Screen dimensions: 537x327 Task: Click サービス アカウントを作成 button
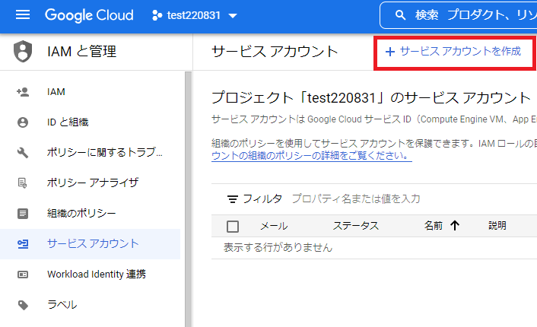coord(453,52)
